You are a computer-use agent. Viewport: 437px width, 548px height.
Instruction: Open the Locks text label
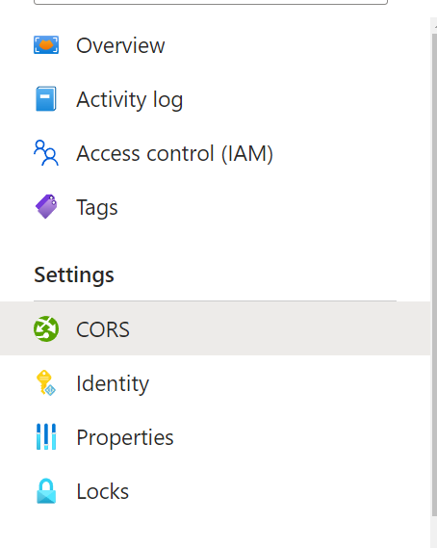click(102, 491)
